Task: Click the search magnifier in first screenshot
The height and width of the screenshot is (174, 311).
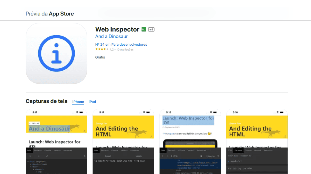Action: click(84, 156)
